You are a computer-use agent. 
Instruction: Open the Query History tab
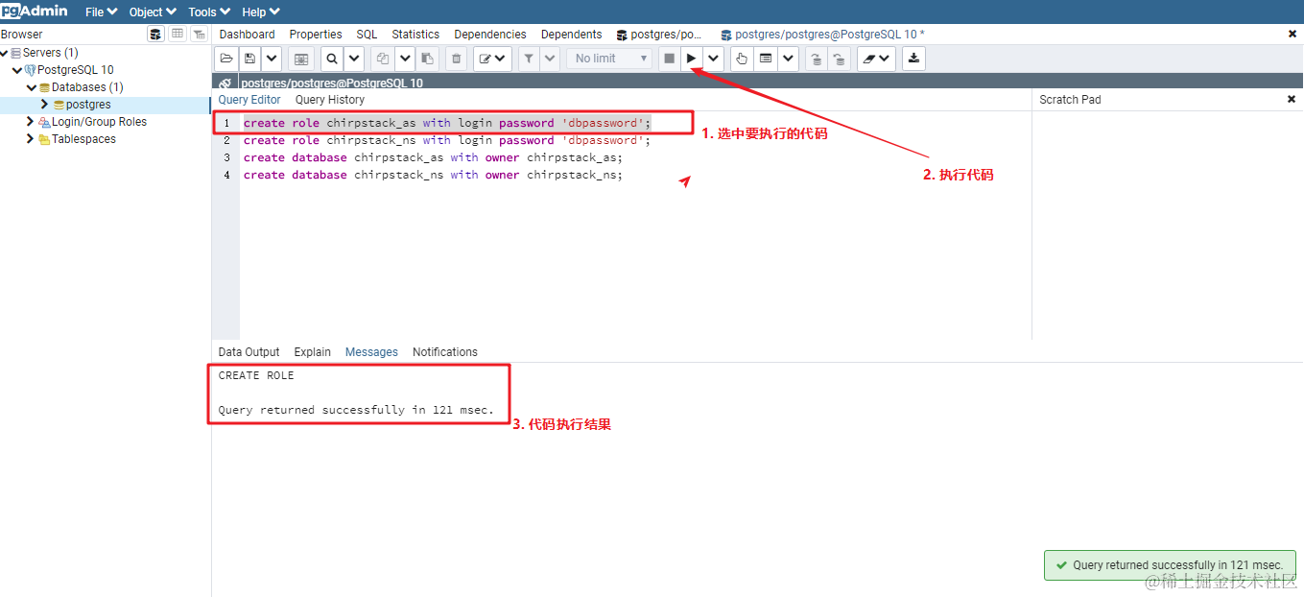[330, 100]
